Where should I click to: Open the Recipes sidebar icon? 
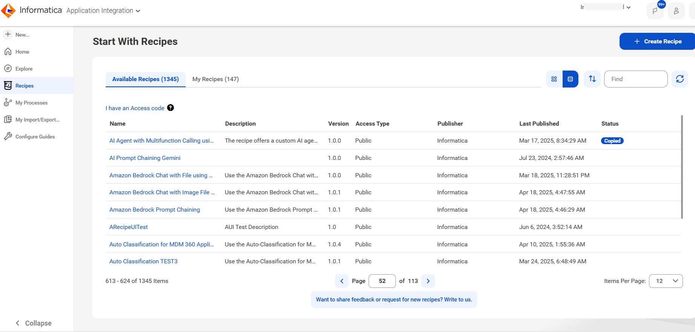tap(8, 86)
